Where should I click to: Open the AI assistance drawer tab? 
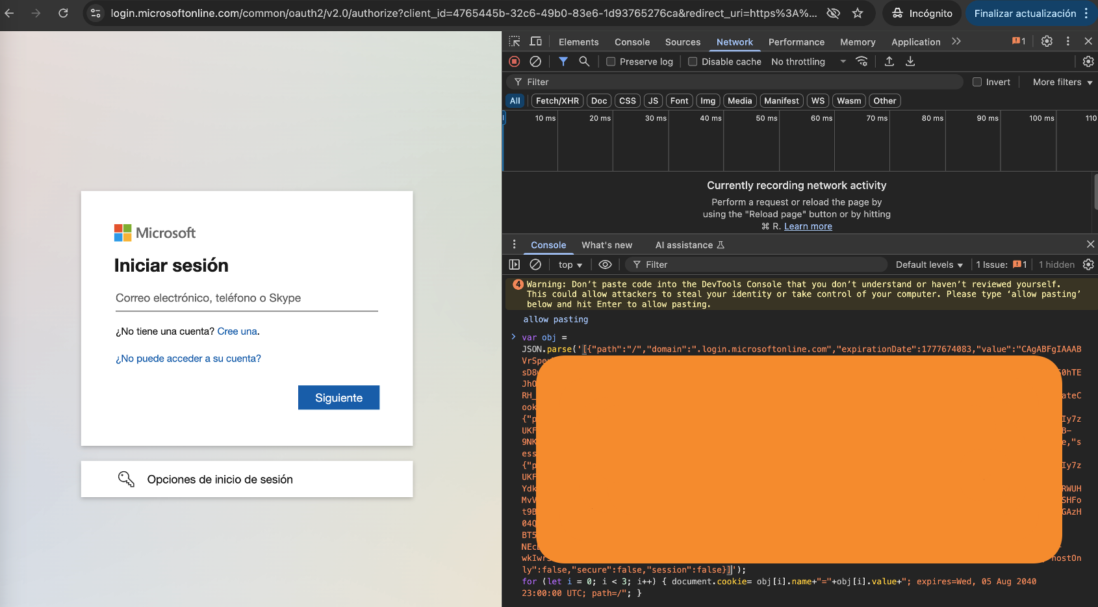[x=689, y=245]
